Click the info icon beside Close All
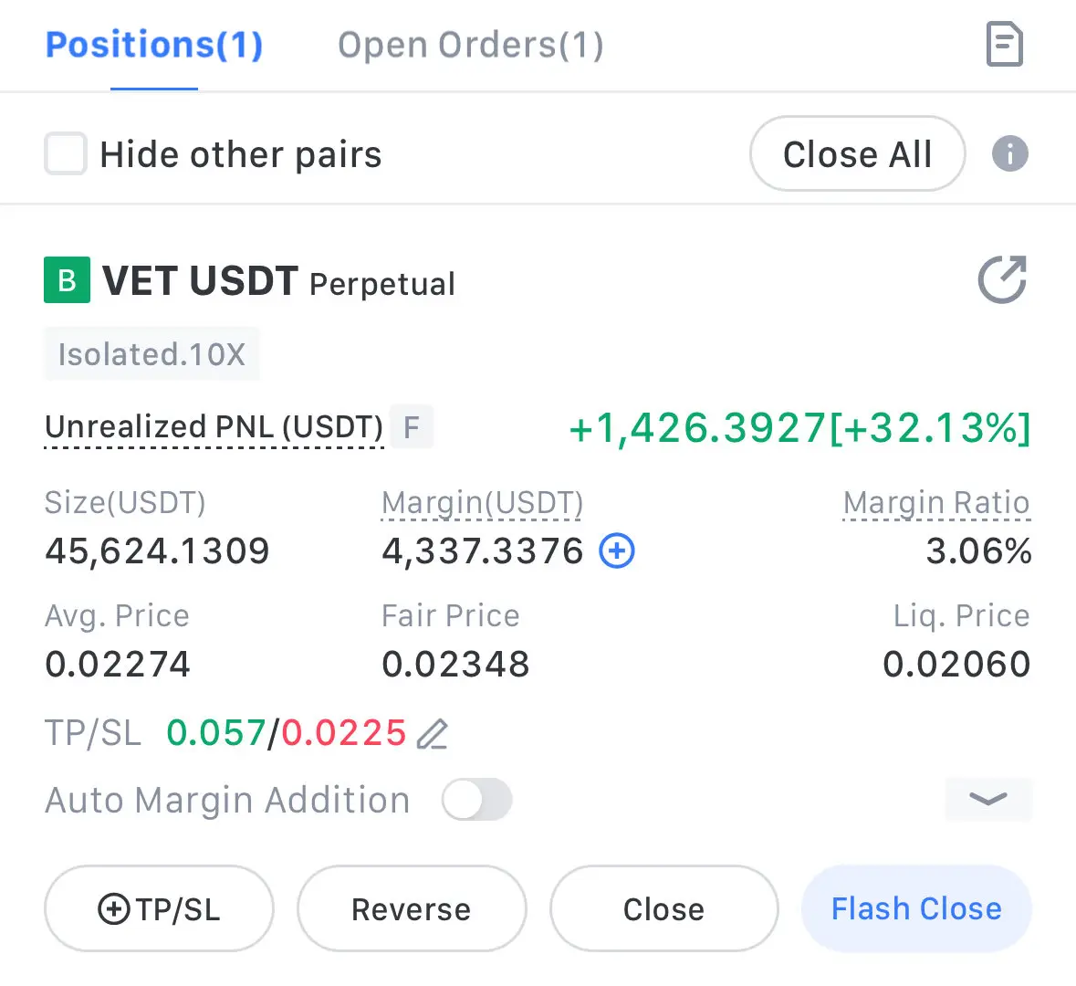The width and height of the screenshot is (1076, 986). 1010,153
